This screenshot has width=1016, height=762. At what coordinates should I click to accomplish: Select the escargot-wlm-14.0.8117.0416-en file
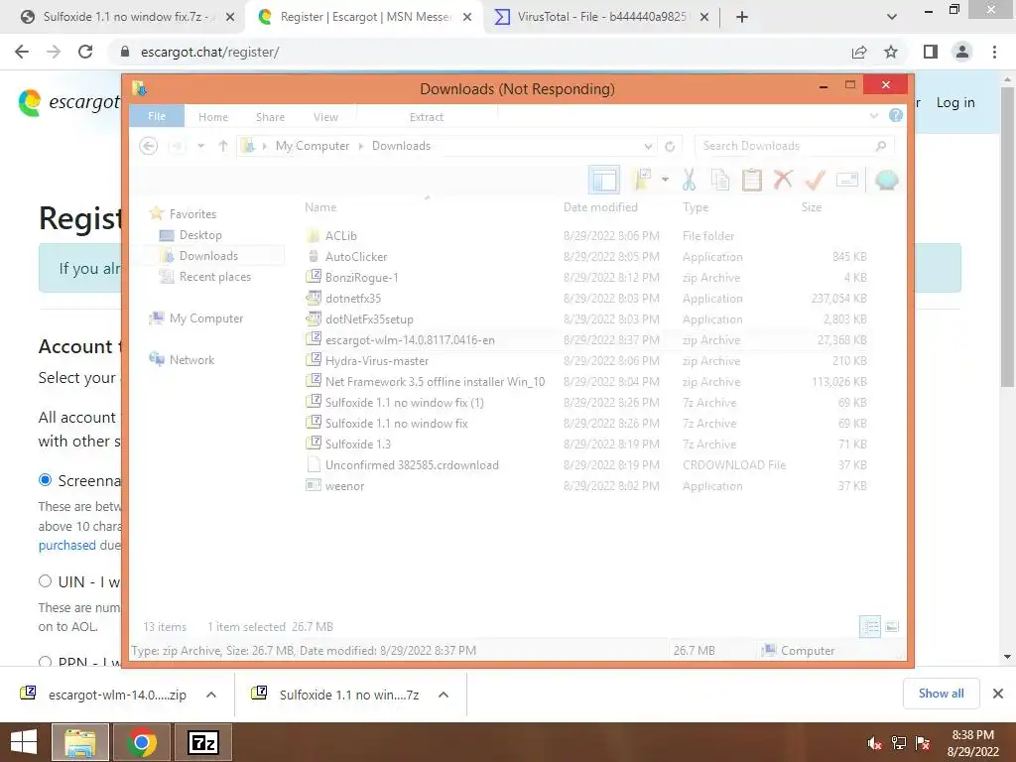(410, 340)
